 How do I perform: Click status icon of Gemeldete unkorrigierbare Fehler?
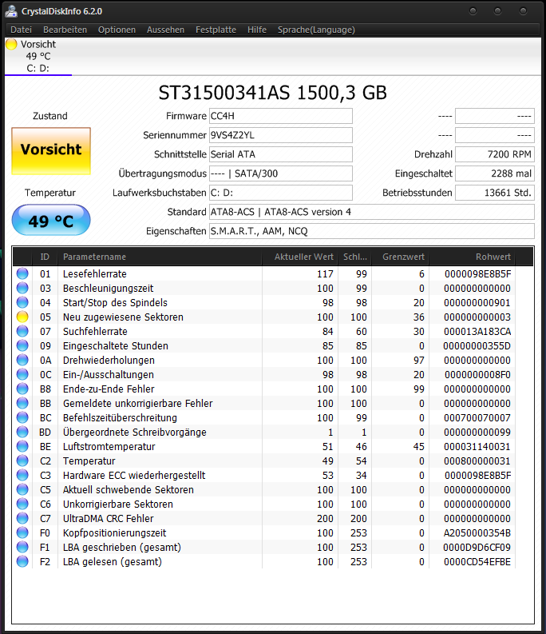pos(22,404)
